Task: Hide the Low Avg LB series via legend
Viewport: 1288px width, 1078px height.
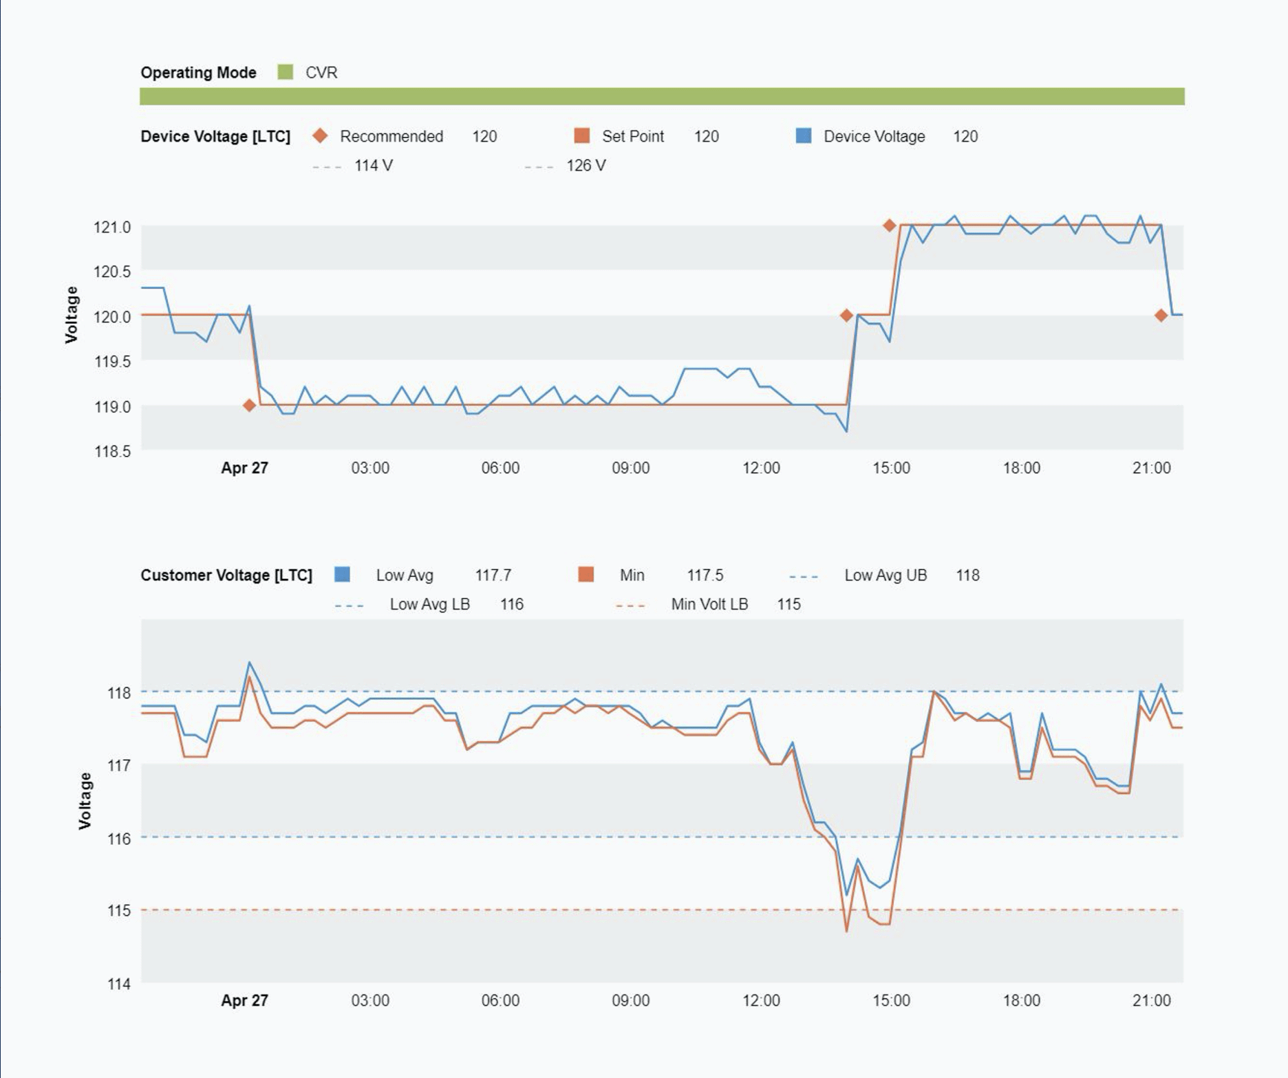Action: pos(428,604)
